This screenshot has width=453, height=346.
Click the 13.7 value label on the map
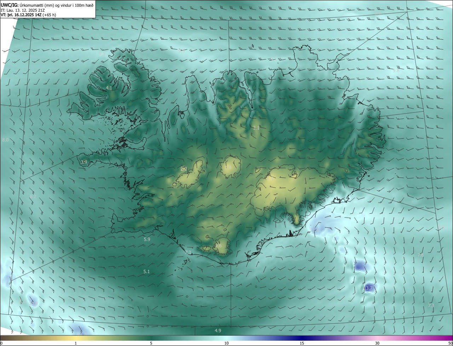[x=368, y=288]
